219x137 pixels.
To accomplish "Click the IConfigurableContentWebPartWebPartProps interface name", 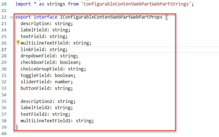I will pyautogui.click(x=111, y=17).
